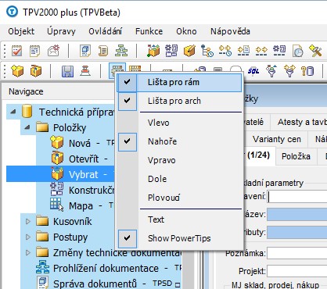Open the Objekt menu

pos(21,31)
